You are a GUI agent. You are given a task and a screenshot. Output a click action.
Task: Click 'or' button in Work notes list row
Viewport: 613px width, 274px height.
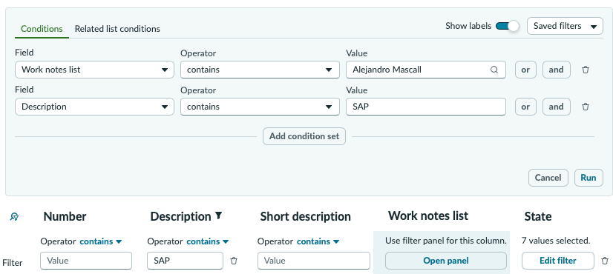(x=525, y=70)
